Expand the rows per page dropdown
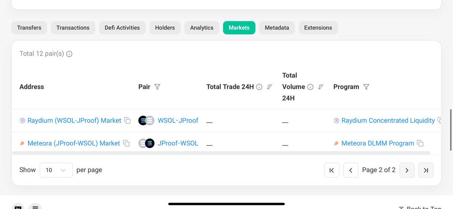The height and width of the screenshot is (209, 453). point(56,170)
